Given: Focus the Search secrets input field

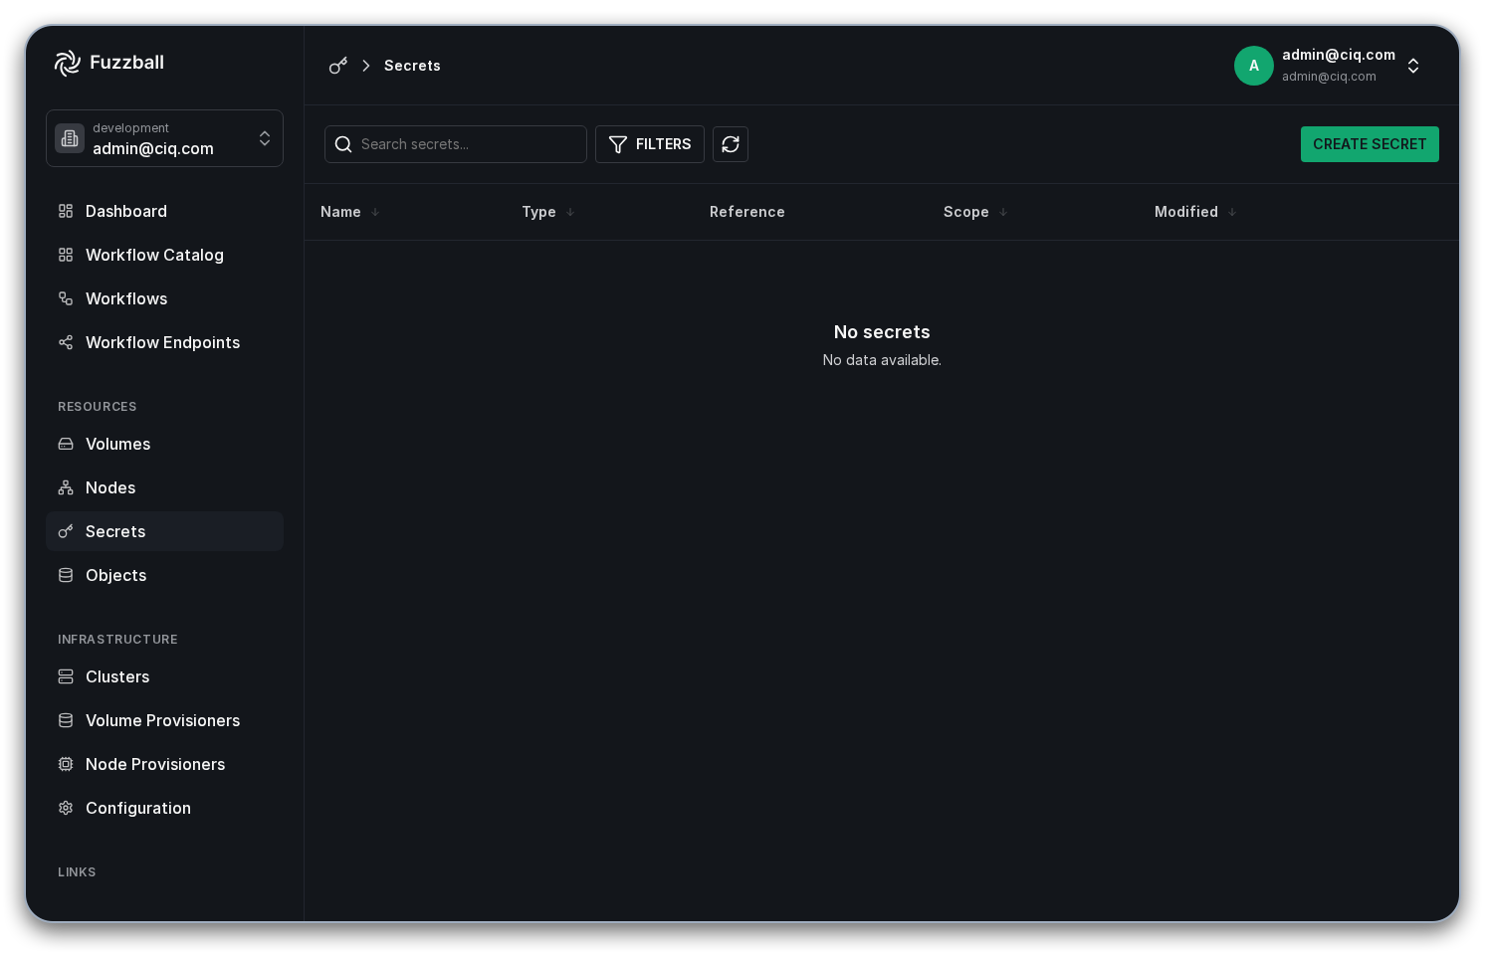Looking at the screenshot, I should 456,144.
